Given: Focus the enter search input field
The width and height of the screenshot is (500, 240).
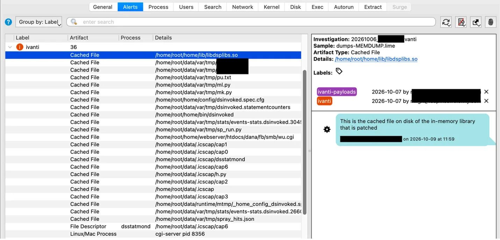Looking at the screenshot, I should click(251, 22).
